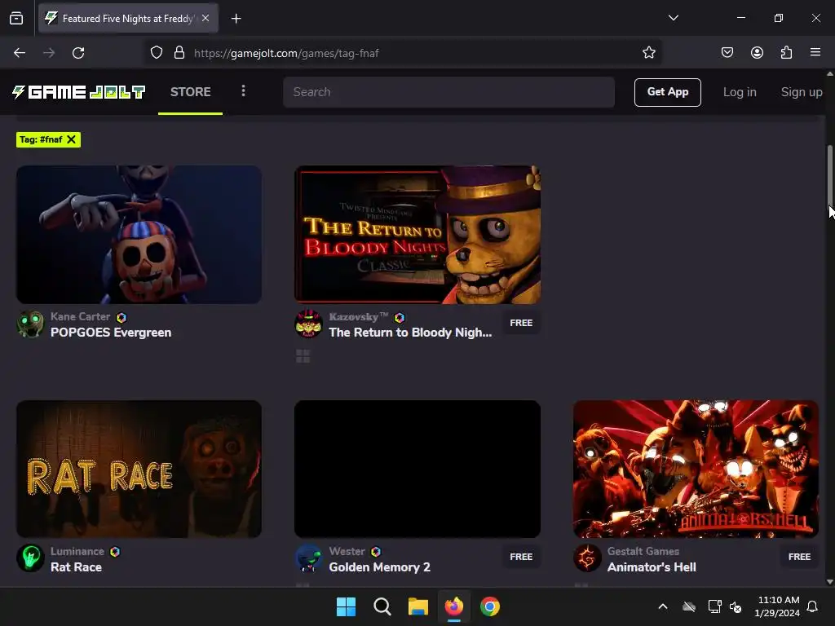Click FREE label on Golden Memory 2
The width and height of the screenshot is (835, 626).
coord(521,557)
